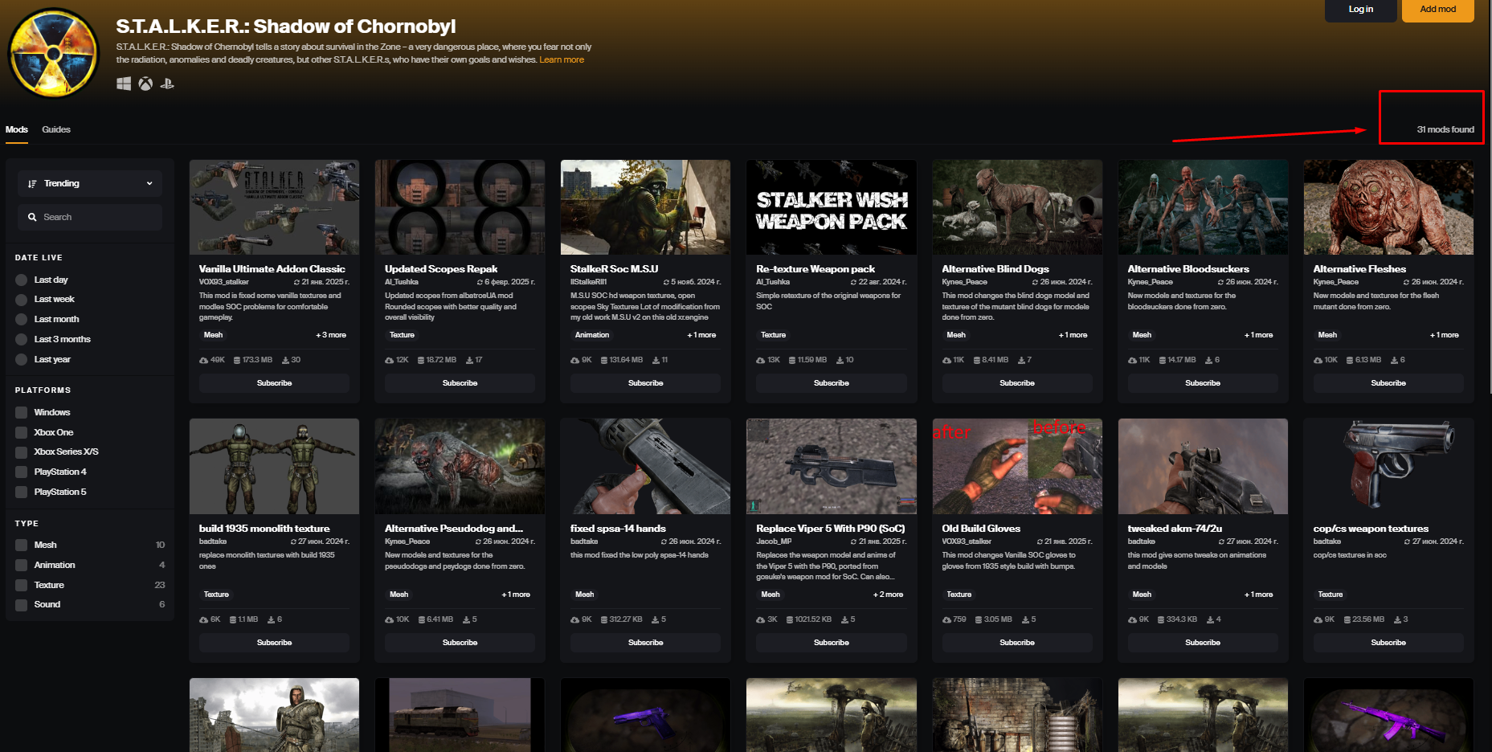Viewport: 1492px width, 752px height.
Task: Select the Last year date filter
Action: point(22,360)
